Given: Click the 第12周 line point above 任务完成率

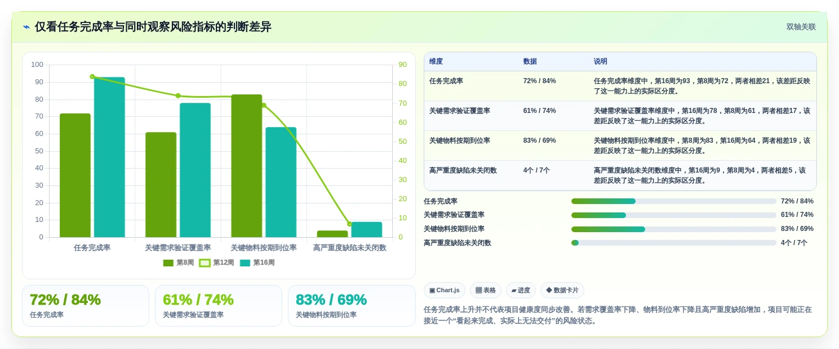Looking at the screenshot, I should point(92,76).
